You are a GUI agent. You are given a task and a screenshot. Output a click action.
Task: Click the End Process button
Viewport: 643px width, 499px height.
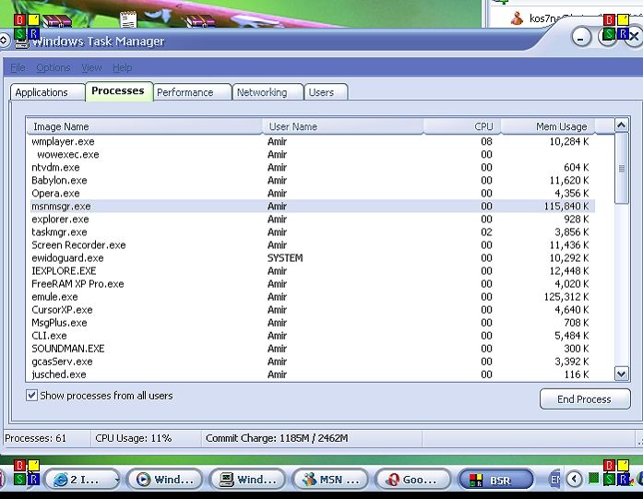point(585,399)
